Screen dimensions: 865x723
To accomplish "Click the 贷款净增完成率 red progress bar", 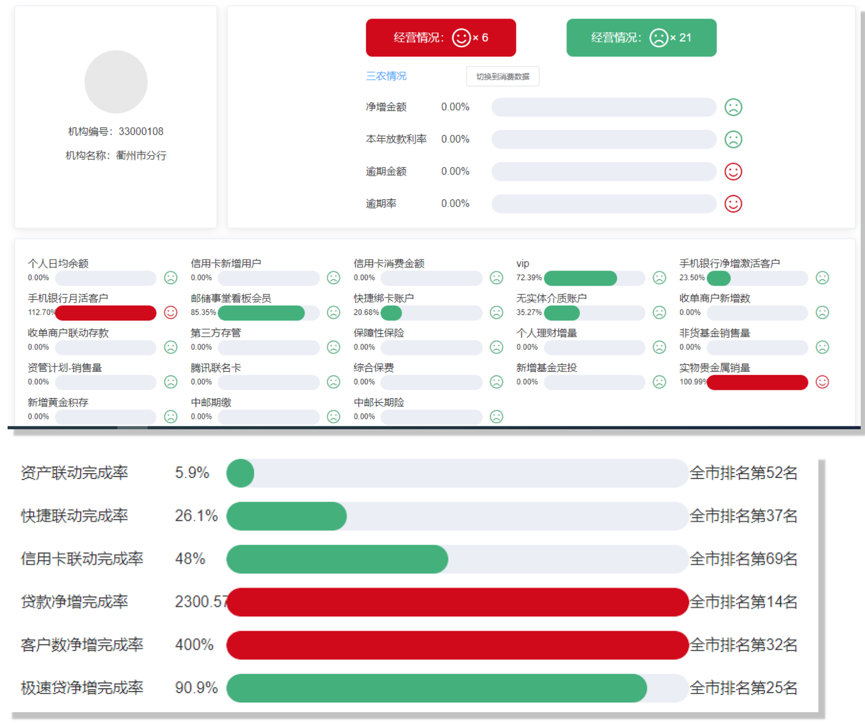I will click(457, 602).
